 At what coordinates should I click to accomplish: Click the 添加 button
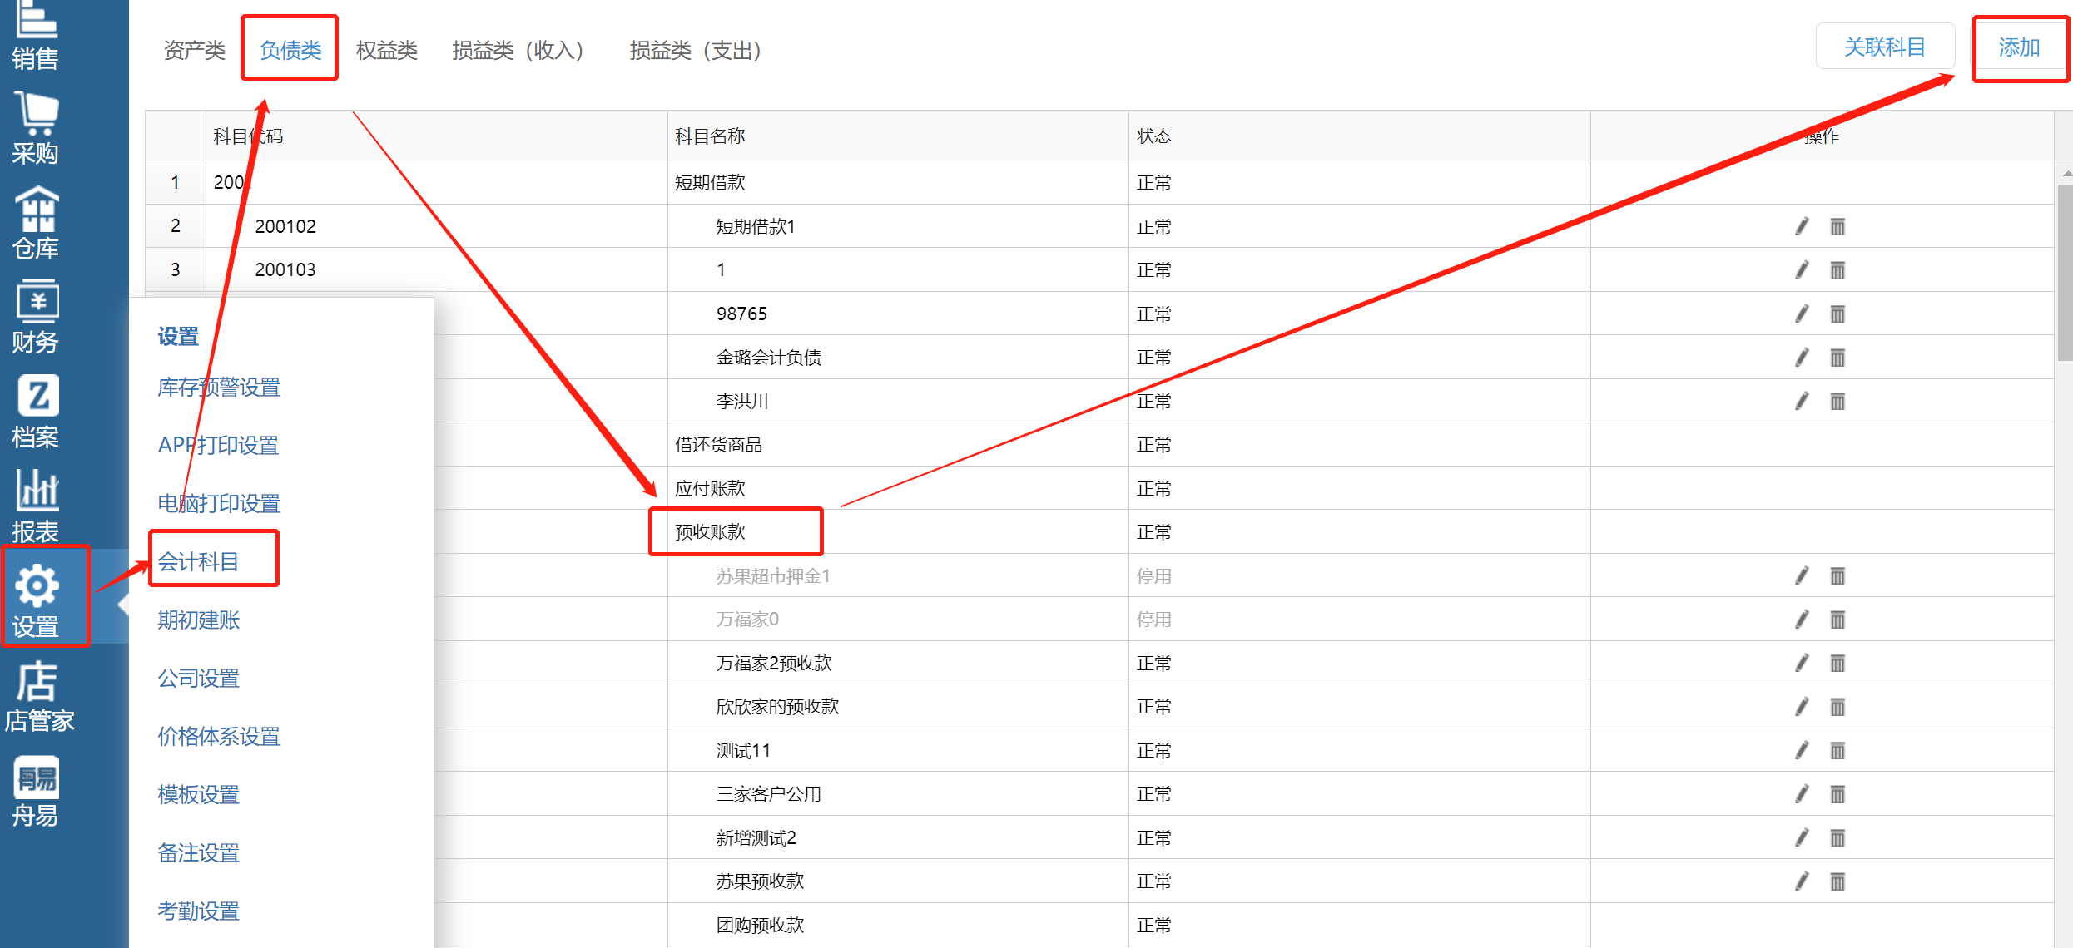2021,47
